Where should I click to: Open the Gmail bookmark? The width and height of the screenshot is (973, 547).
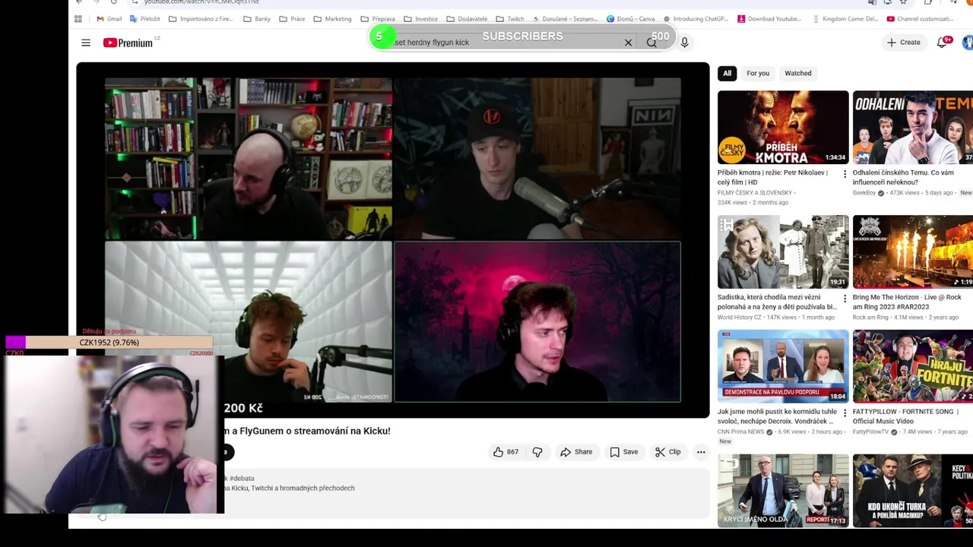coord(109,19)
